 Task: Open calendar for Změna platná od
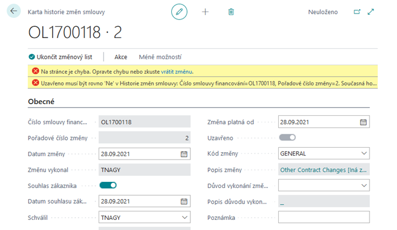click(363, 121)
